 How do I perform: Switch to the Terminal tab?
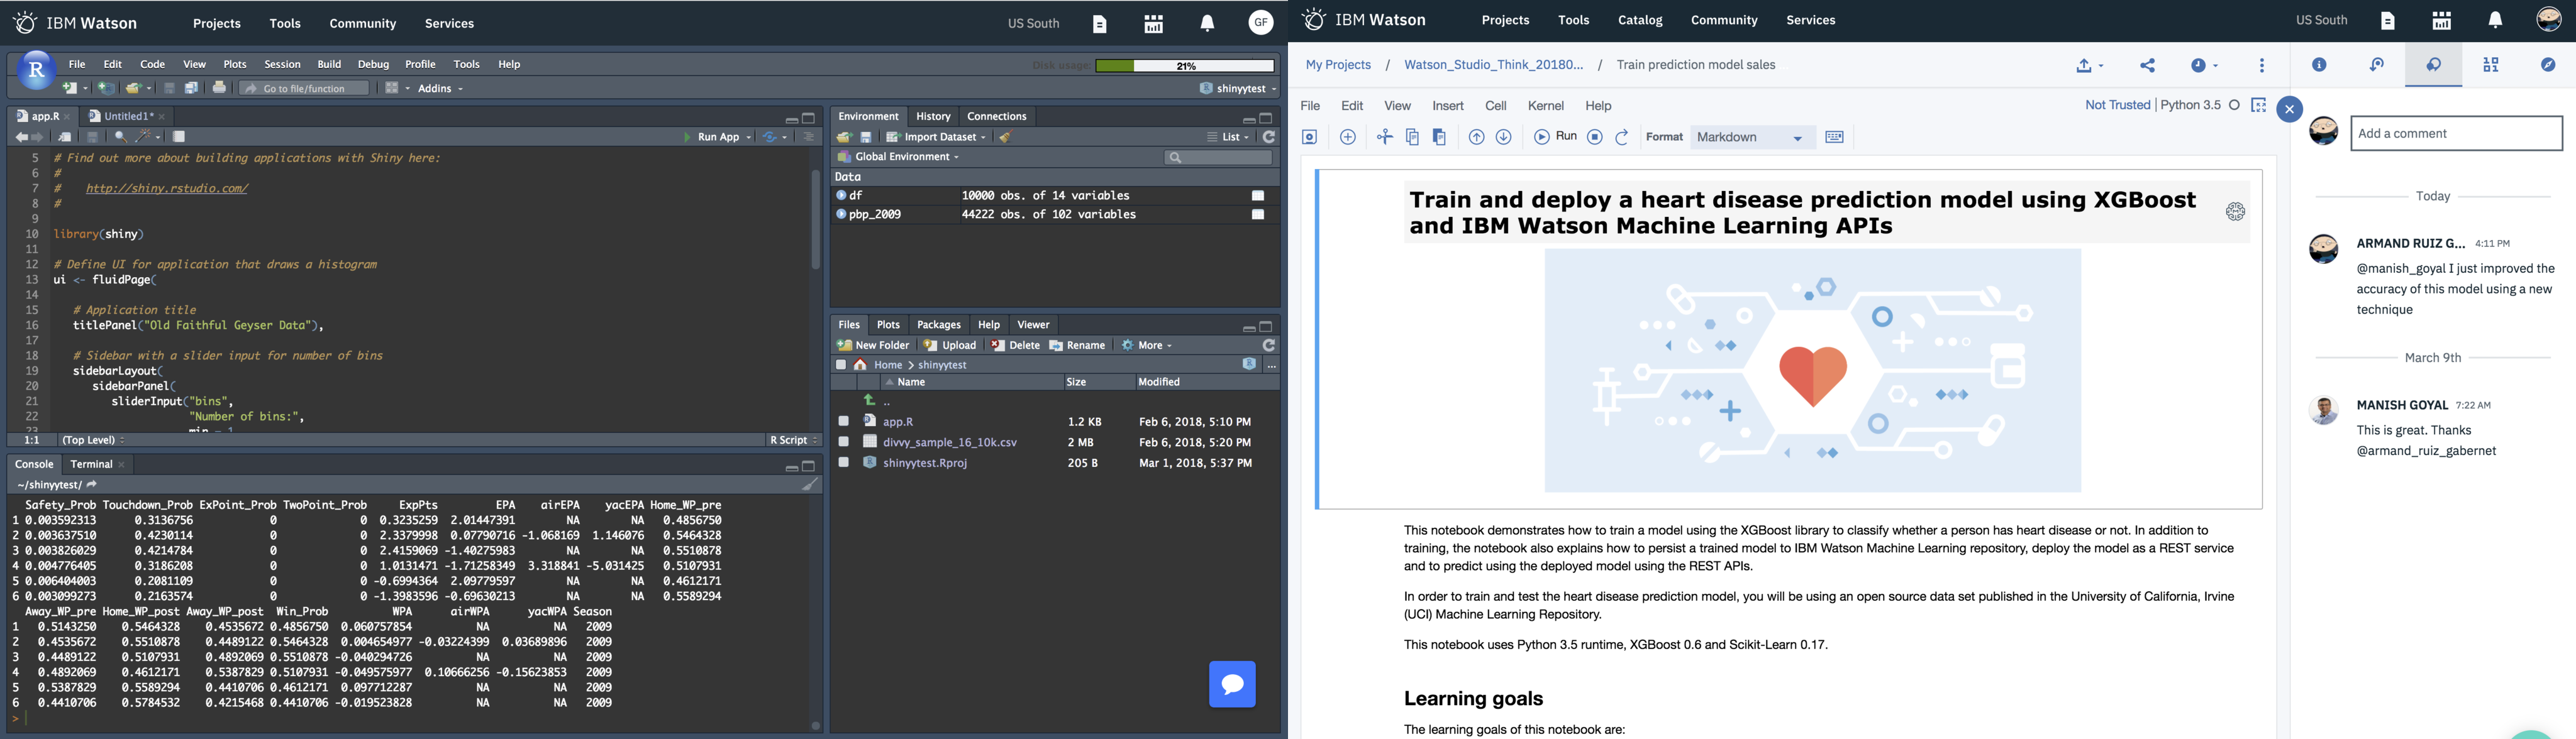(91, 463)
